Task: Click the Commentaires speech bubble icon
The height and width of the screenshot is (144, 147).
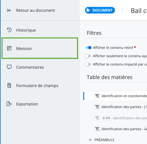Action: click(9, 67)
